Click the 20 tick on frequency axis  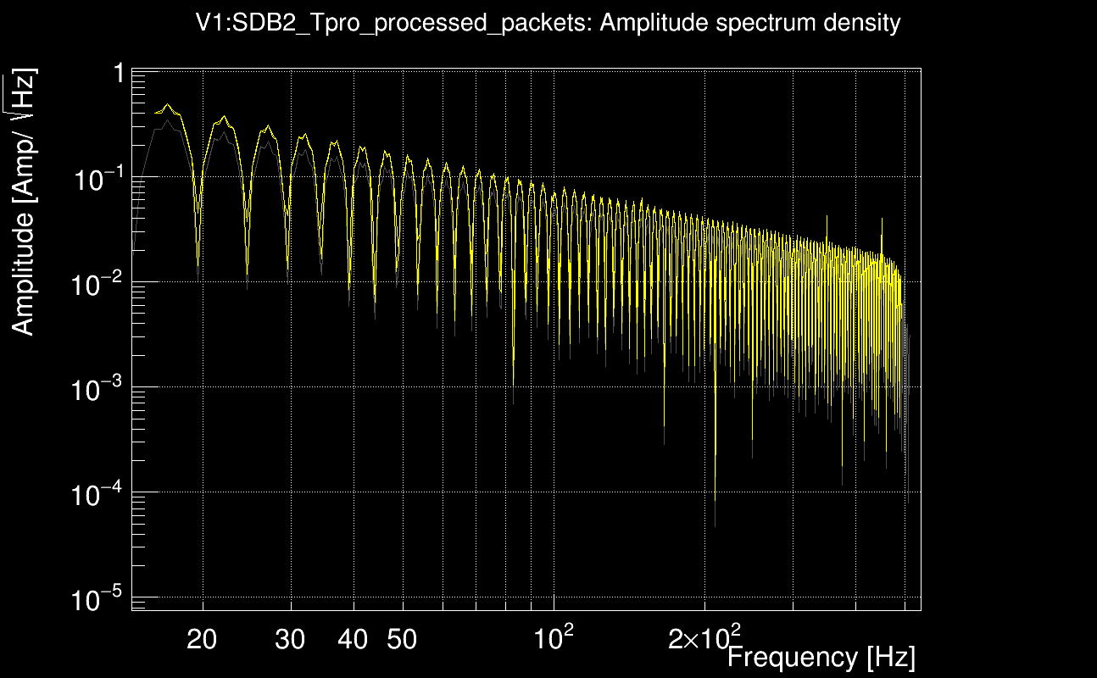[202, 639]
